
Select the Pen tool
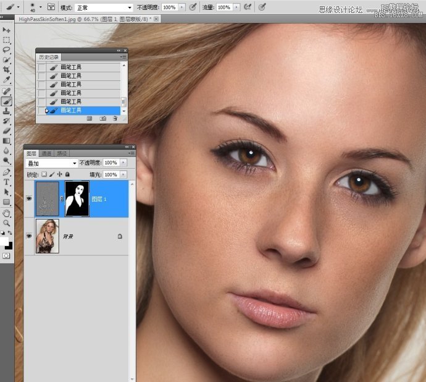click(6, 172)
